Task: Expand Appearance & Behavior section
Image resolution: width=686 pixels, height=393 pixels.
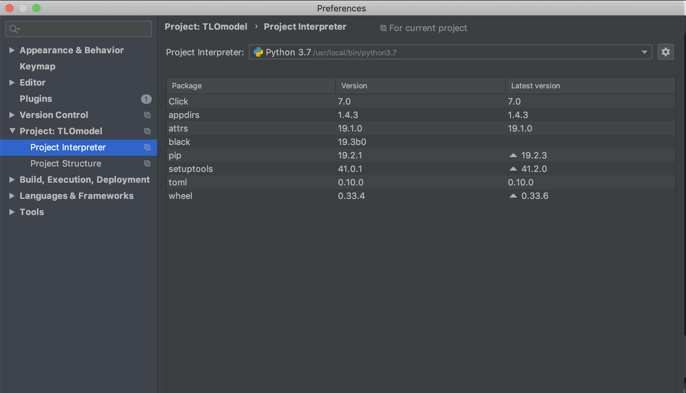Action: (x=12, y=50)
